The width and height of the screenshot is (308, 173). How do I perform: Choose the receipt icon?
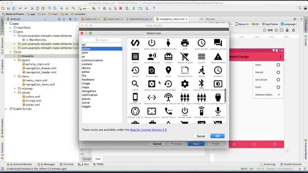[x=135, y=57]
